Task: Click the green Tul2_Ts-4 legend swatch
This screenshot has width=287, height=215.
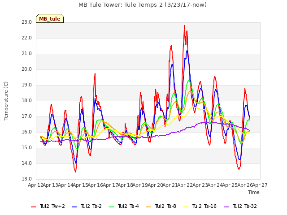Action: 112,207
